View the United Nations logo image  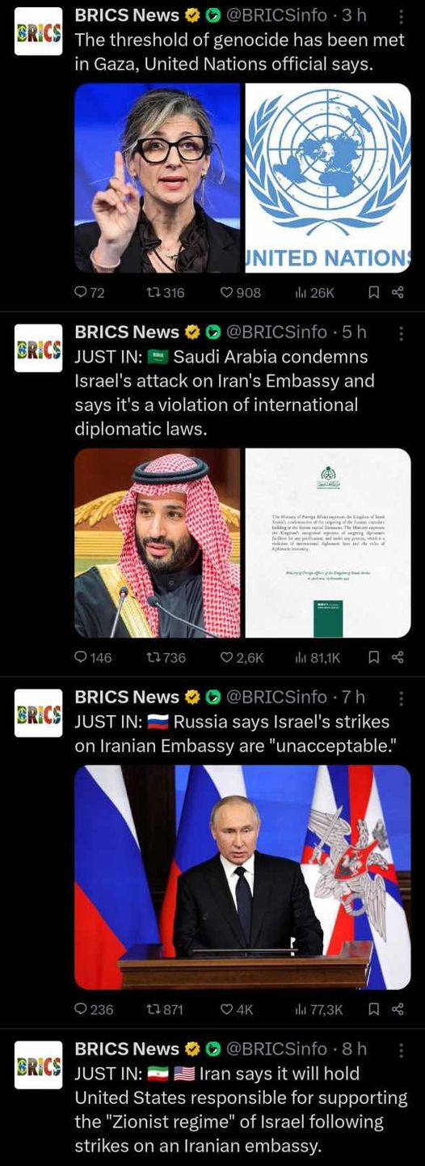pos(328,178)
